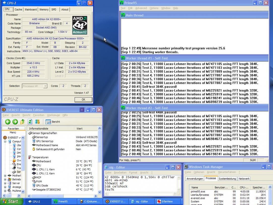Switch to the Mainboard tab in CPU-Z
Viewport: 273px width, 205px height.
(x=31, y=10)
